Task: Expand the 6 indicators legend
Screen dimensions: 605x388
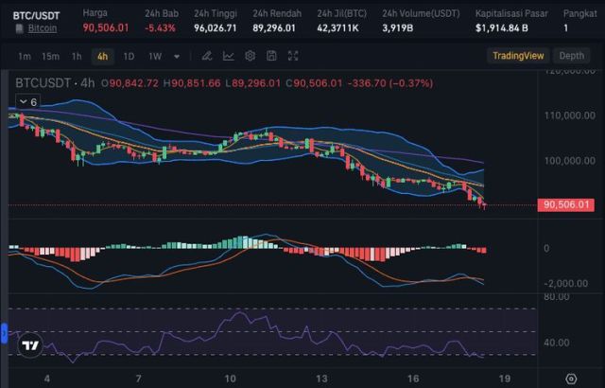Action: pyautogui.click(x=27, y=101)
